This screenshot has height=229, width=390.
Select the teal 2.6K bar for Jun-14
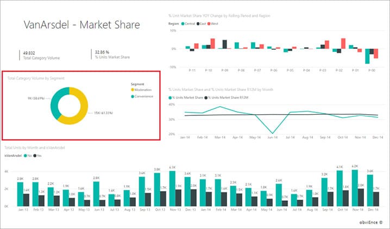pos(279,195)
